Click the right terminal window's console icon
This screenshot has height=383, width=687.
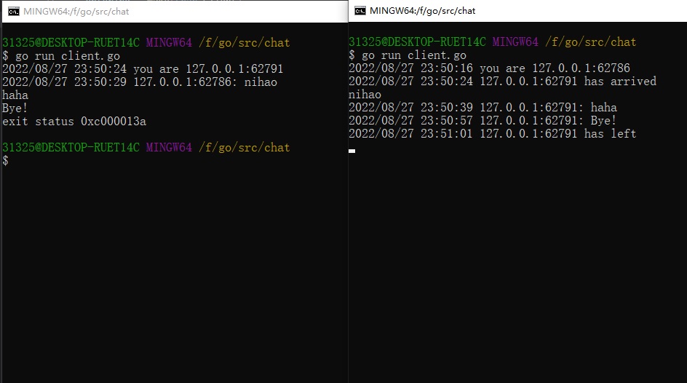(360, 11)
